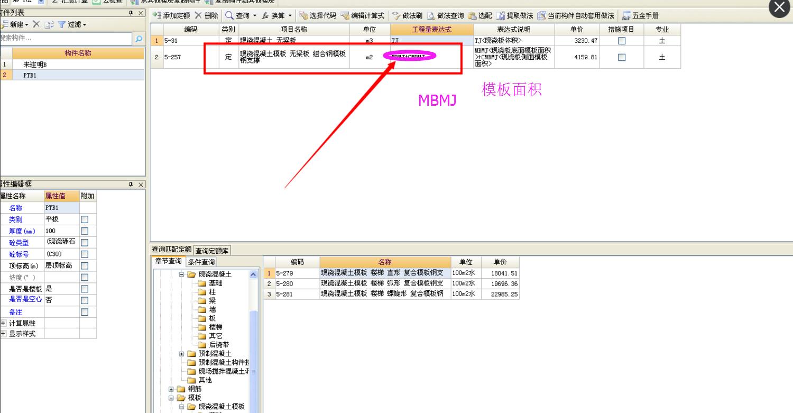Click the 删除 toolbar button with X icon
This screenshot has height=413, width=793.
(206, 16)
